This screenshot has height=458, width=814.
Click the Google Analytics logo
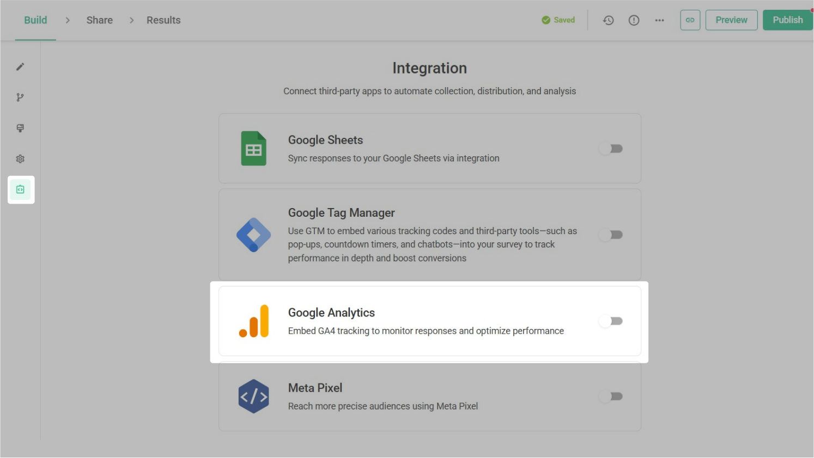[254, 321]
